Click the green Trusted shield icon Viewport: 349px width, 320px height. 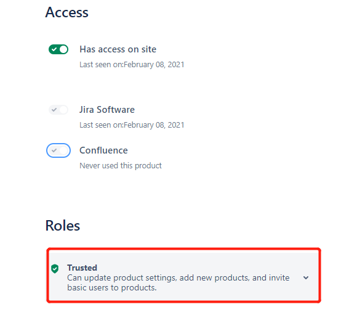pos(55,269)
